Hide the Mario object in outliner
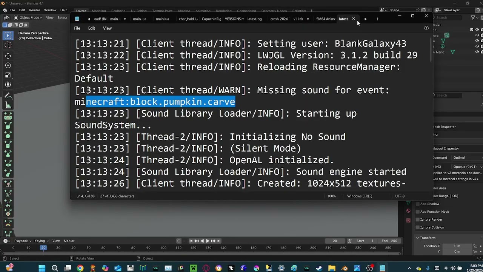Viewport: 483px width, 272px height. 477,52
